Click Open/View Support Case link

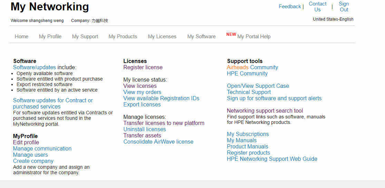[x=258, y=86]
